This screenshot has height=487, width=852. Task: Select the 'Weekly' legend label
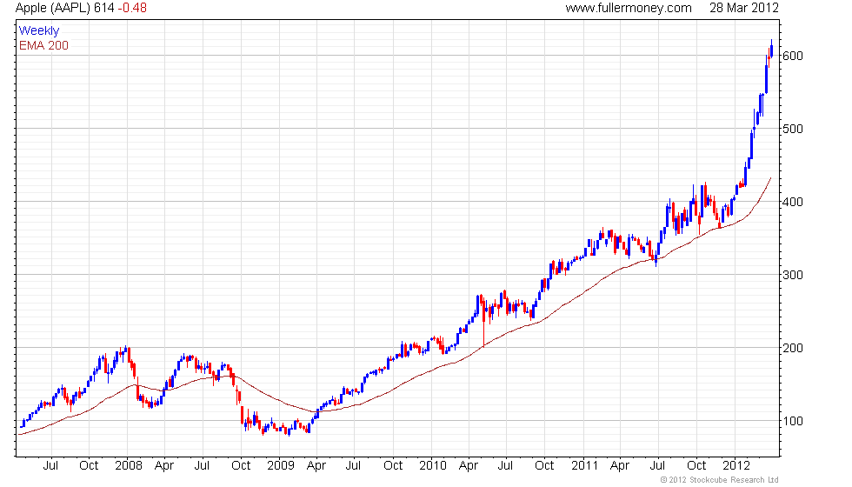click(x=38, y=31)
